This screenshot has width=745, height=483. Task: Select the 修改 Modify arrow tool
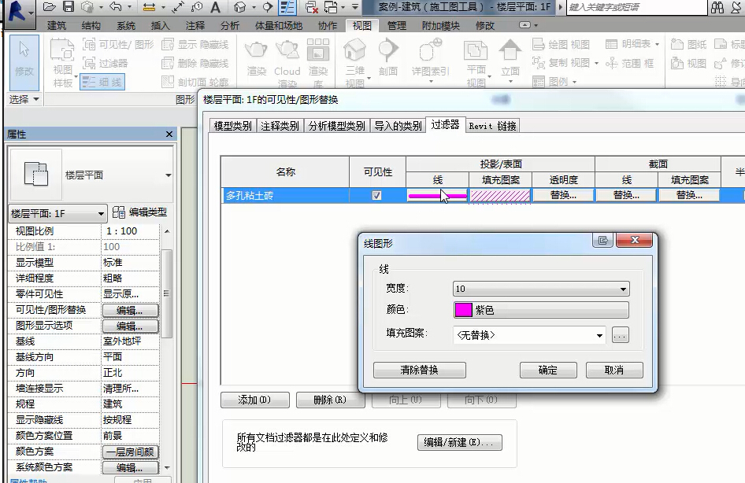tap(24, 61)
